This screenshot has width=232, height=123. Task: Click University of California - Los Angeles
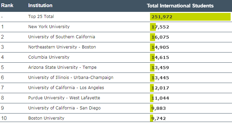pos(66,88)
